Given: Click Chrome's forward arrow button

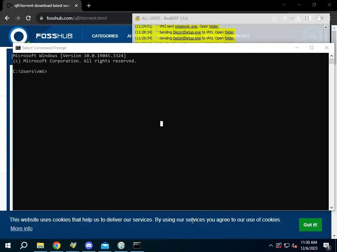Looking at the screenshot, I should (18, 18).
